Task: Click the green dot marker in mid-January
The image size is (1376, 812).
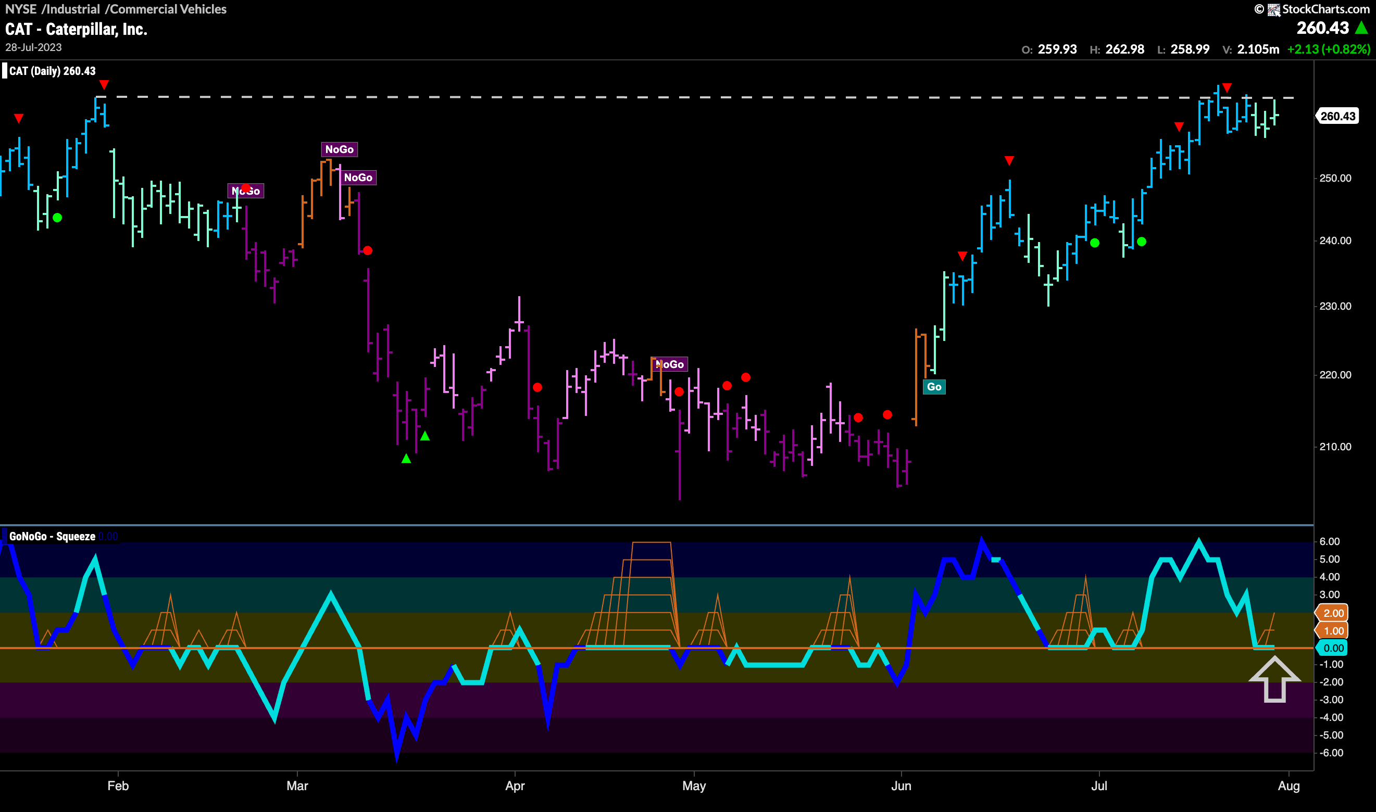Action: tap(57, 218)
